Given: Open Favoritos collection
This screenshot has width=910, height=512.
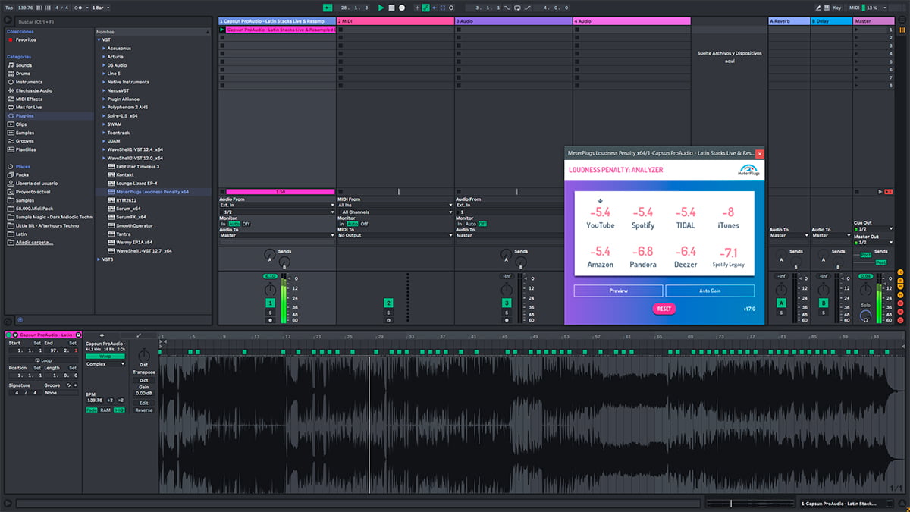Looking at the screenshot, I should pos(26,39).
